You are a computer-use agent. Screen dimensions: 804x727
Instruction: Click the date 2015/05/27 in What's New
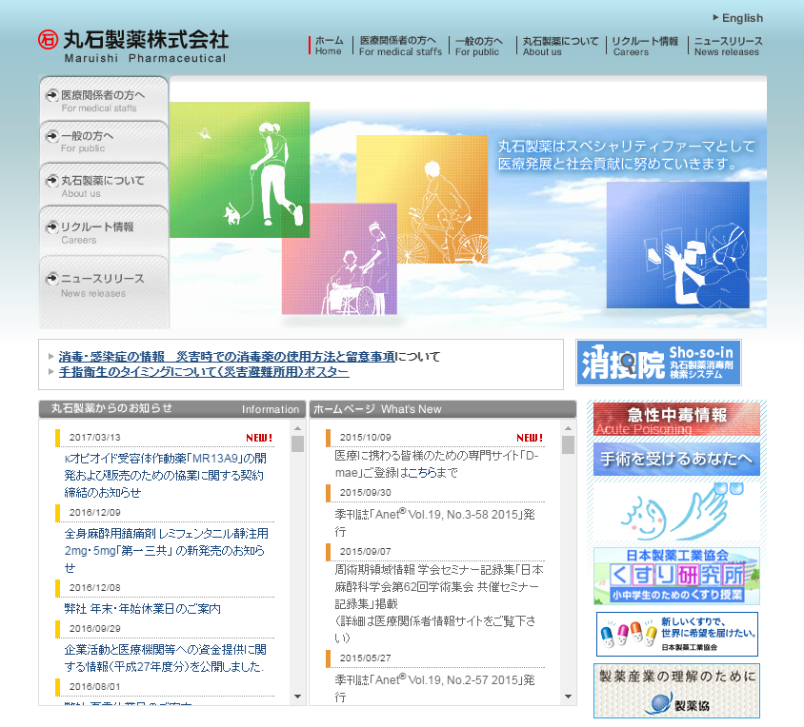(366, 658)
